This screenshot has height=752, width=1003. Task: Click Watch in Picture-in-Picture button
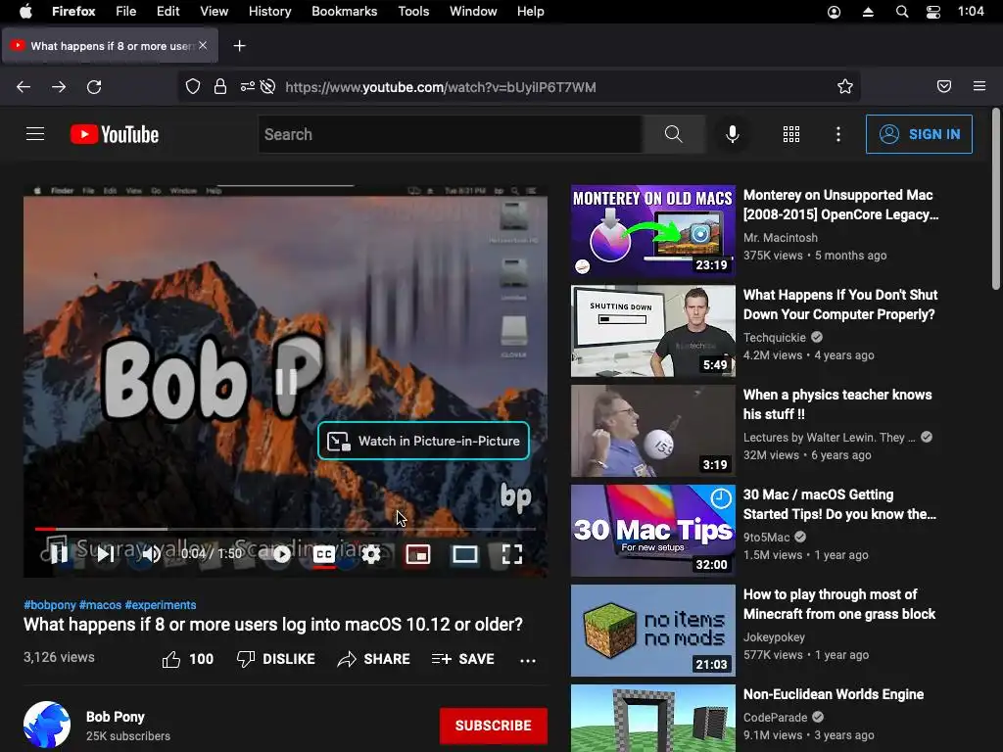423,441
